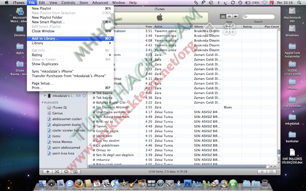Toggle the repeat button in iTunes
The height and width of the screenshot is (191, 306).
[66, 172]
